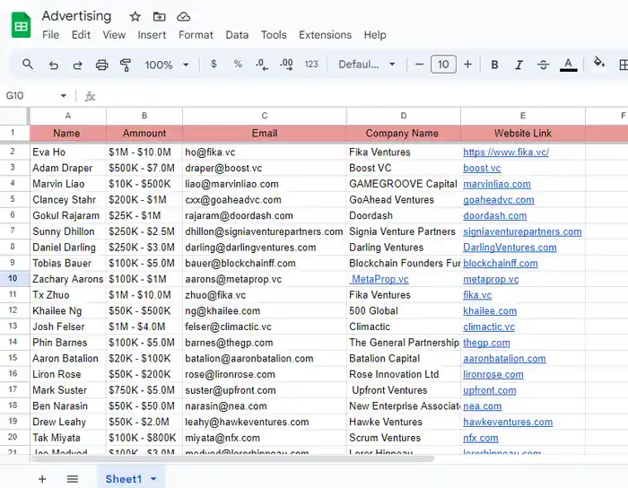Open the fill color picker
Screen dimensions: 628x488
[x=599, y=63]
